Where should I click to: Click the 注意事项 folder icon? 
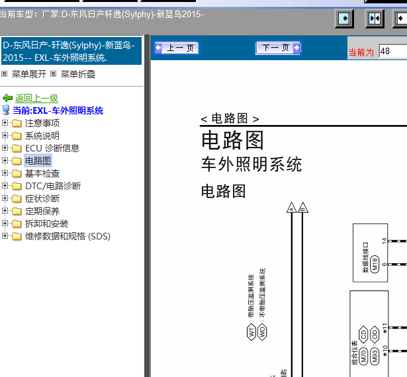click(17, 123)
